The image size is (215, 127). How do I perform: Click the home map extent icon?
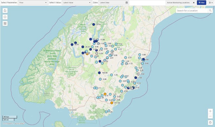pos(5,11)
